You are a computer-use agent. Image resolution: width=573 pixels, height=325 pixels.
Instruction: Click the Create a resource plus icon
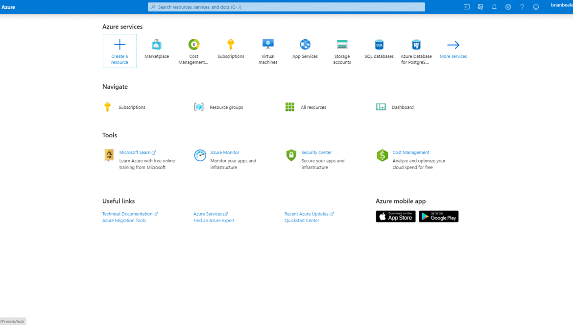click(119, 45)
